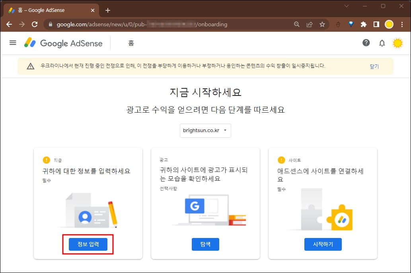Click the ID card and pencil illustration

point(88,211)
